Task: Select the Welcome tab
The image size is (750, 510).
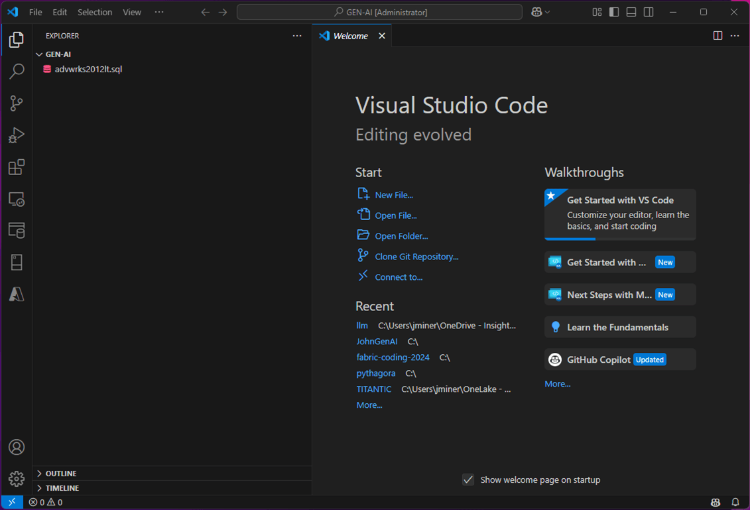Action: point(350,36)
